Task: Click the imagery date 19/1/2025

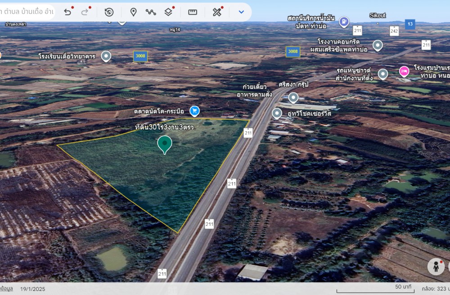Action: coord(32,289)
